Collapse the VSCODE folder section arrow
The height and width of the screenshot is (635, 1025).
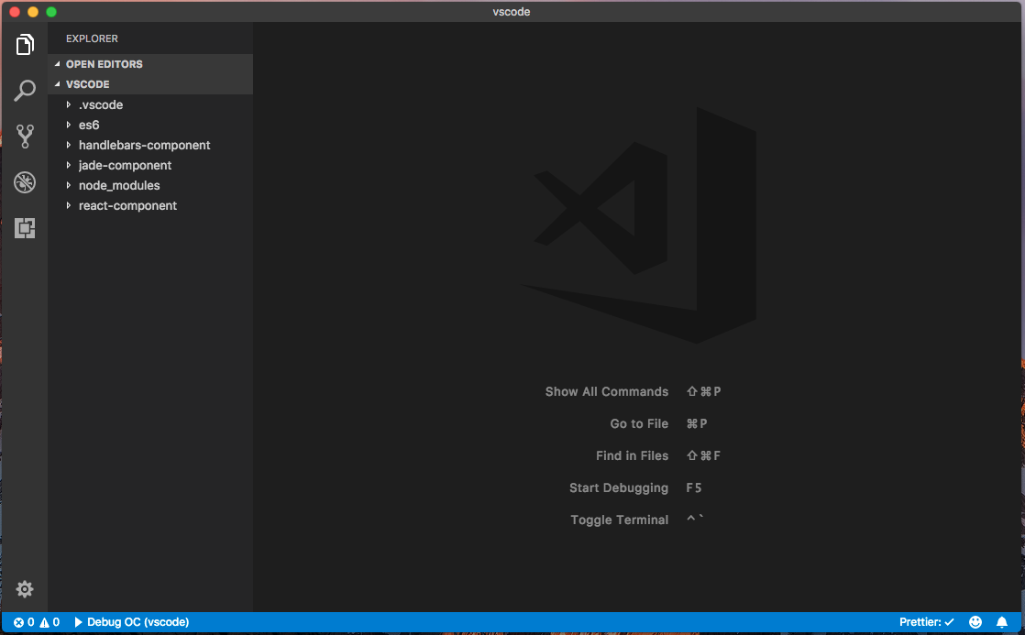pos(58,84)
